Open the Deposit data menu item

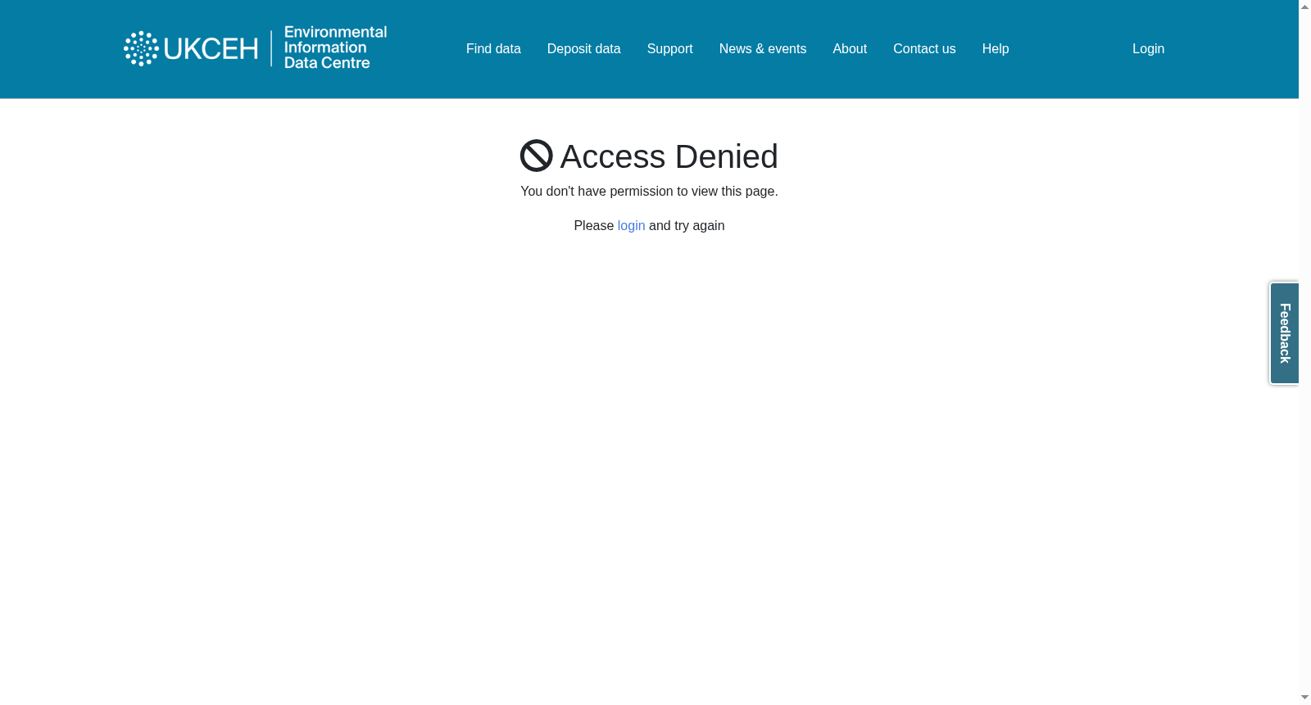tap(583, 49)
